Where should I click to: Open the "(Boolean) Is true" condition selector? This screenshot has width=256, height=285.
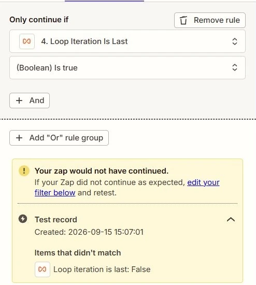[x=127, y=67]
